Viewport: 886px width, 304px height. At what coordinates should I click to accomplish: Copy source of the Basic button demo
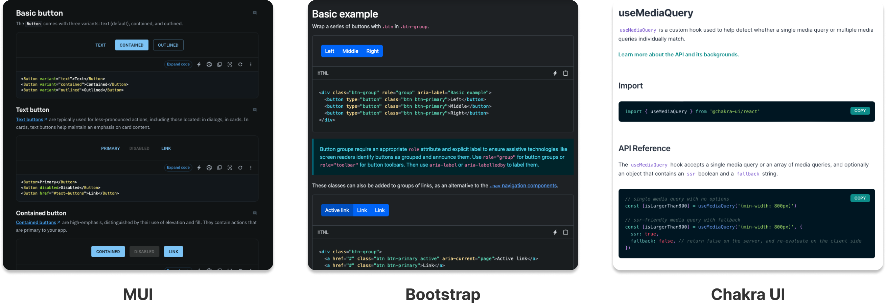tap(219, 64)
